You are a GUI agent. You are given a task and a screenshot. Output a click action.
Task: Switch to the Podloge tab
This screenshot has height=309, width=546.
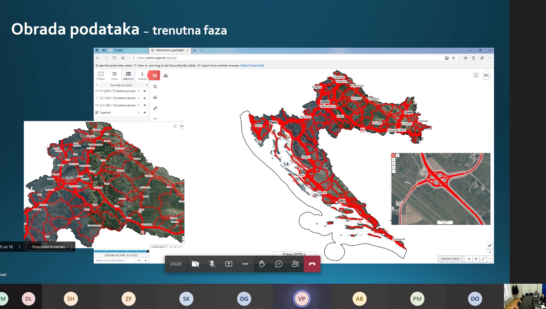tap(101, 75)
